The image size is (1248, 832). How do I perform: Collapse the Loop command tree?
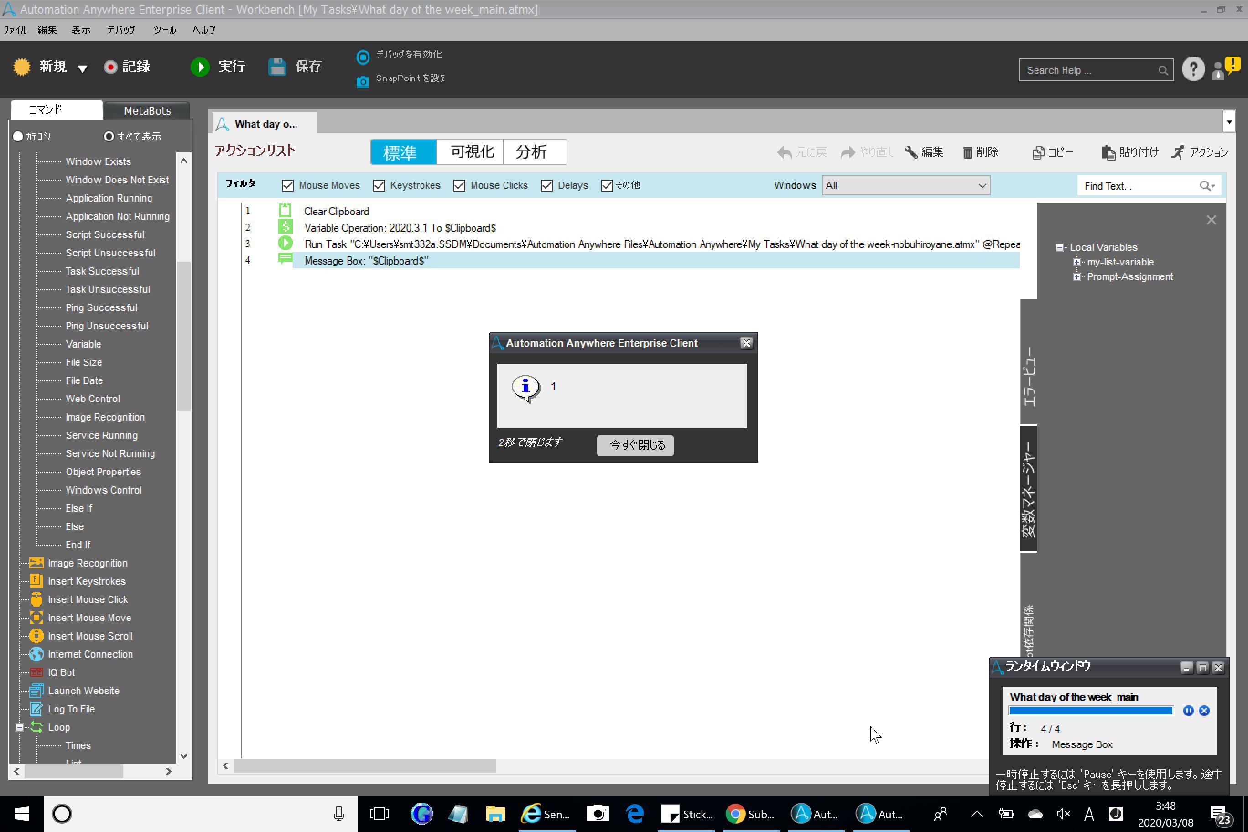pyautogui.click(x=20, y=727)
